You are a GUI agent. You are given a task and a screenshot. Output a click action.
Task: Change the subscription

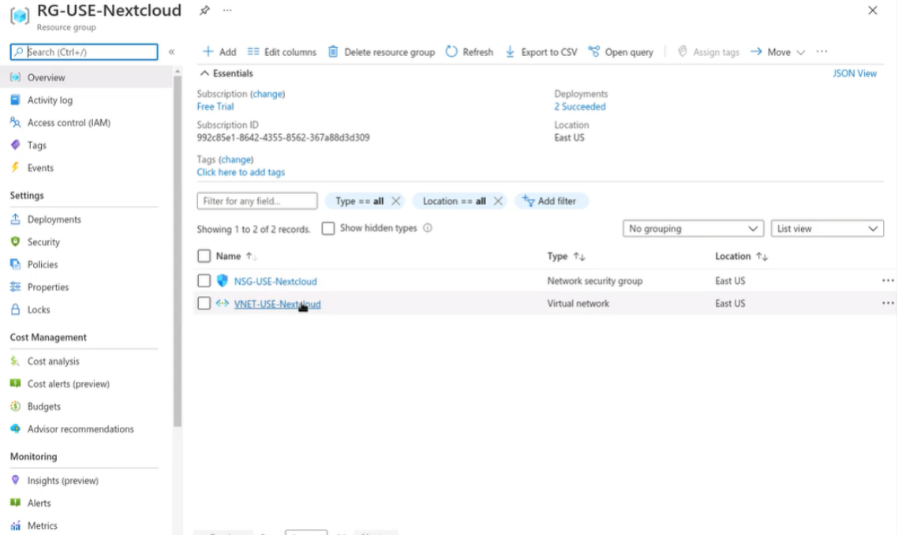pos(268,94)
